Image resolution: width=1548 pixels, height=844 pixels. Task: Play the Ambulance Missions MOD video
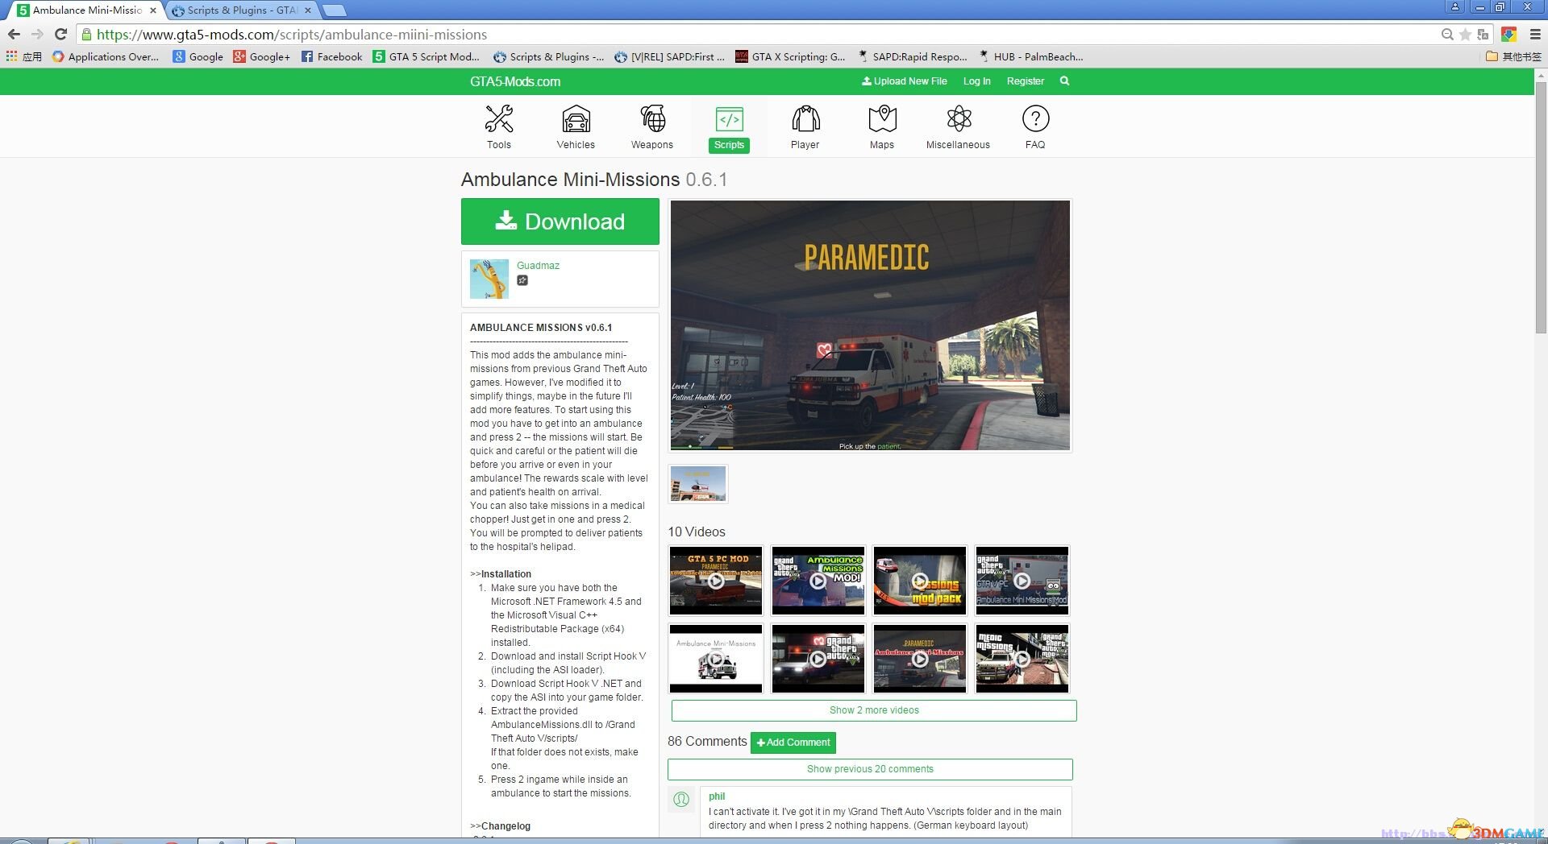(x=818, y=581)
